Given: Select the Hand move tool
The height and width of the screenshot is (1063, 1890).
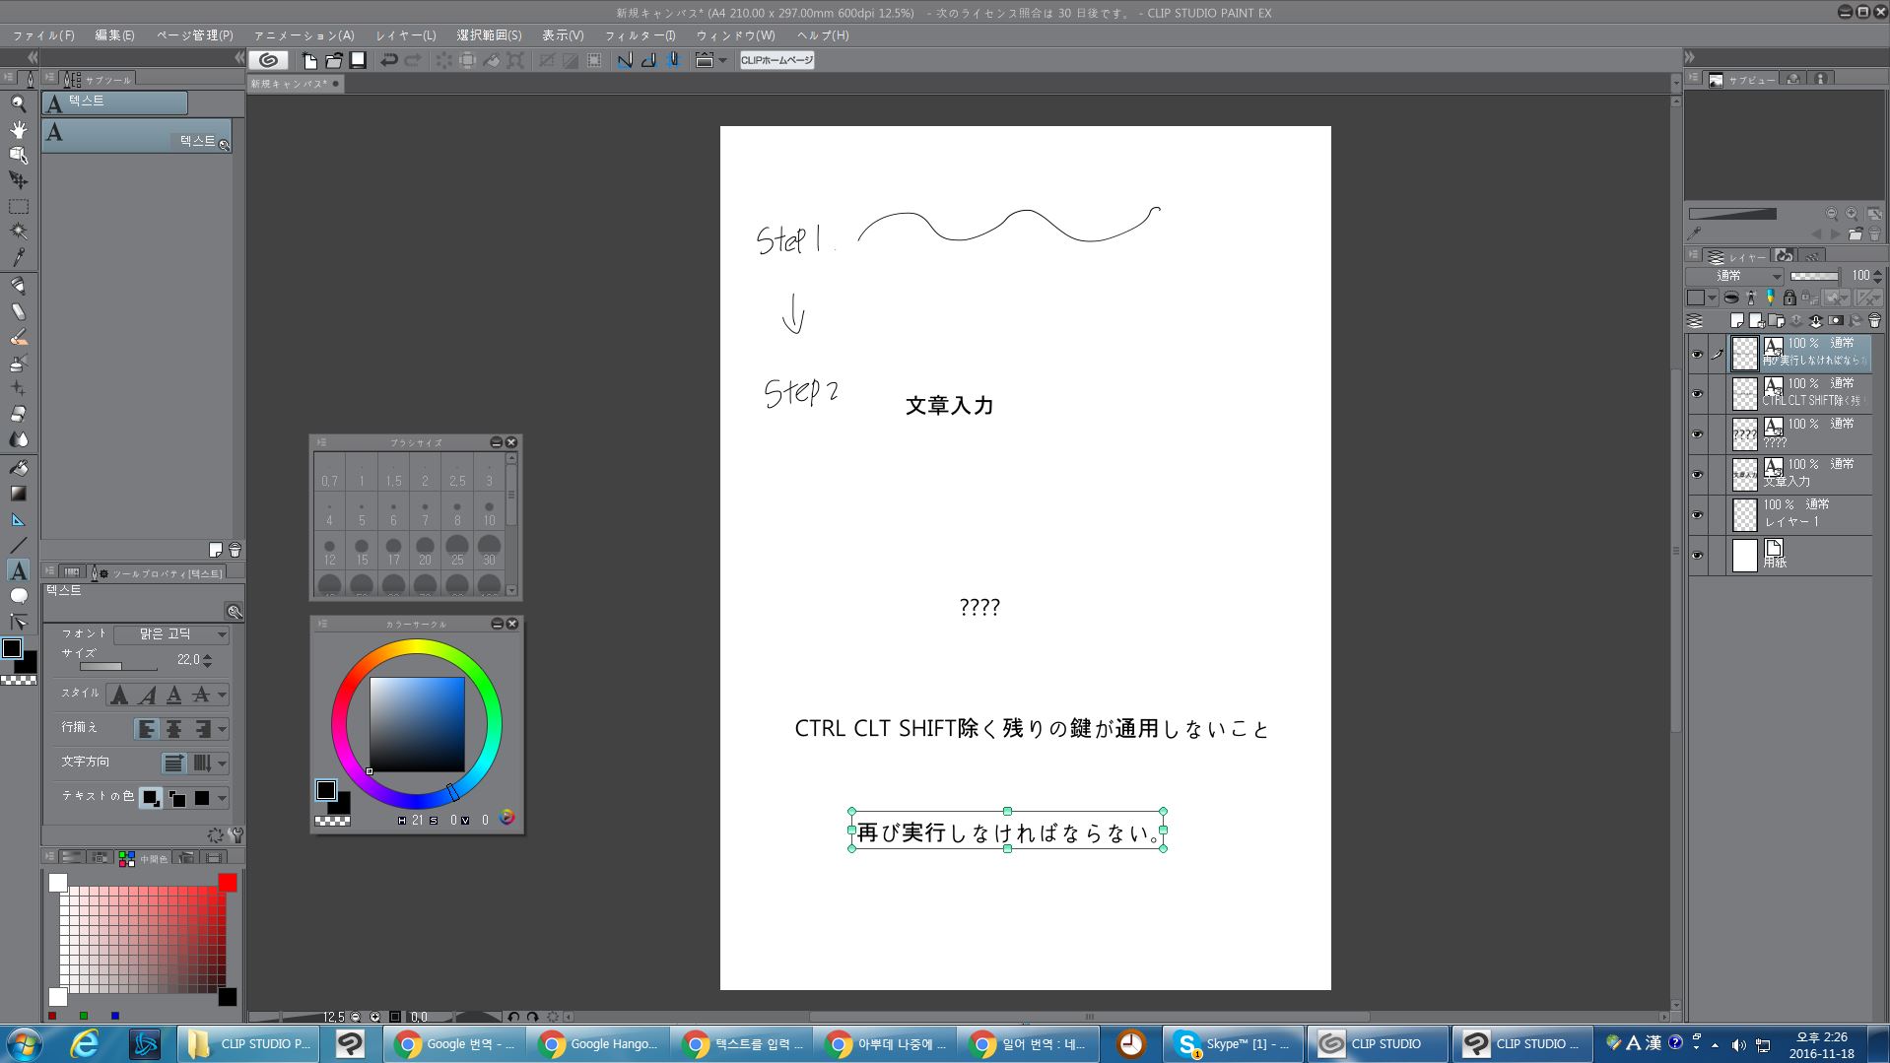Looking at the screenshot, I should coord(19,129).
